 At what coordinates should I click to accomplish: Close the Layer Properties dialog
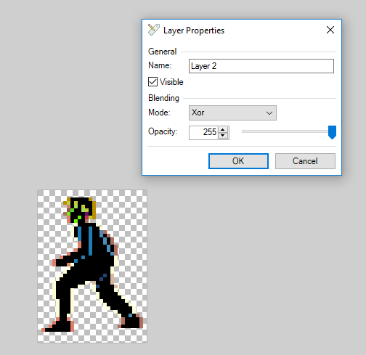click(330, 30)
